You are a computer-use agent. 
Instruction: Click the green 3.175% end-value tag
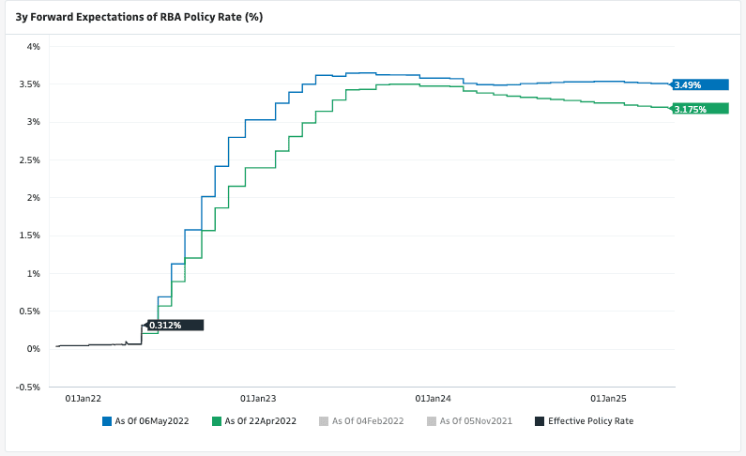700,110
